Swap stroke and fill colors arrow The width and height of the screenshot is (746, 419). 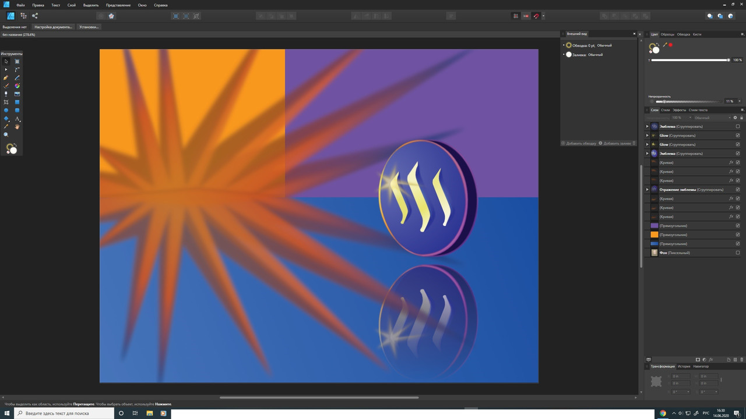coord(657,44)
